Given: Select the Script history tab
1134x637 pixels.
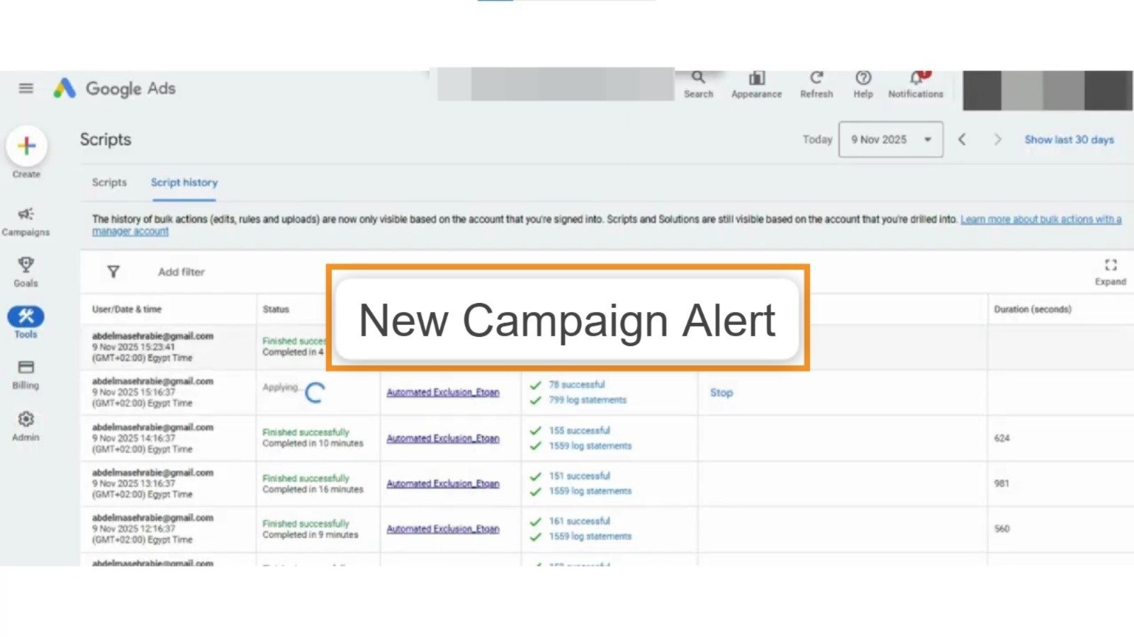Looking at the screenshot, I should tap(184, 183).
